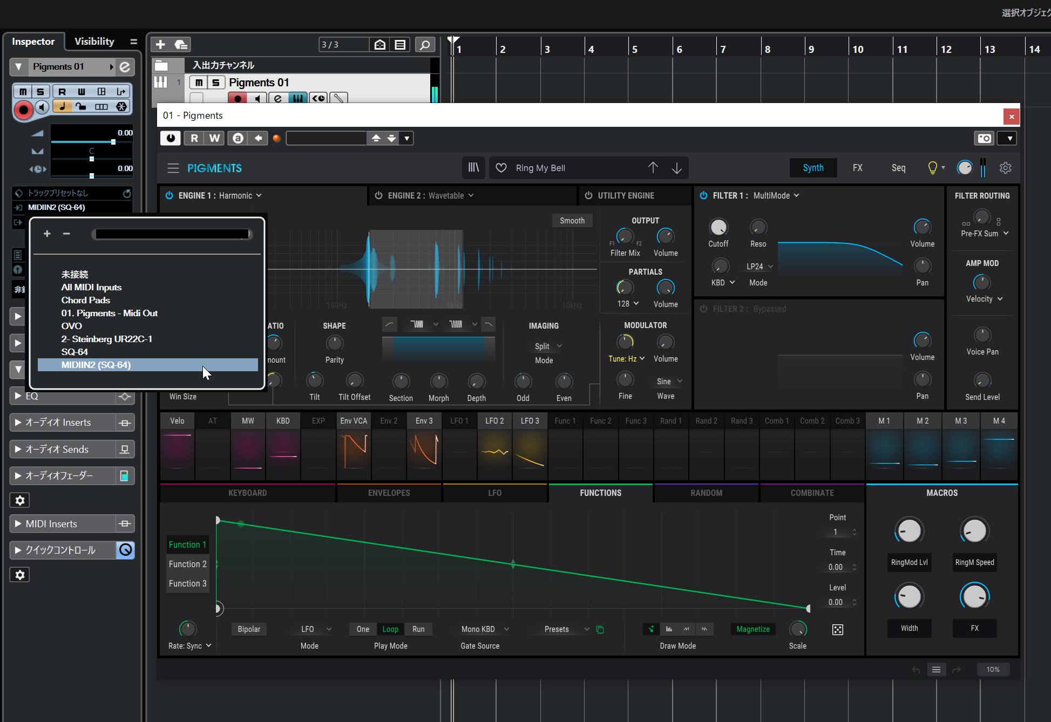Toggle record enable in Inspector

tap(23, 110)
